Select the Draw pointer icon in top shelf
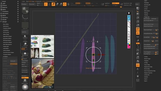 pyautogui.click(x=50, y=4)
